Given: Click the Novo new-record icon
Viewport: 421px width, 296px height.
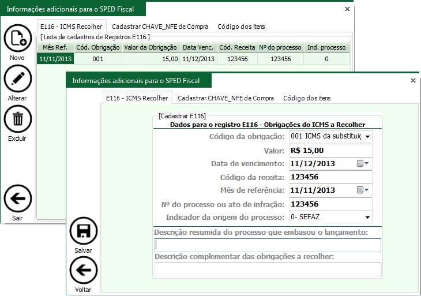Looking at the screenshot, I should point(18,38).
